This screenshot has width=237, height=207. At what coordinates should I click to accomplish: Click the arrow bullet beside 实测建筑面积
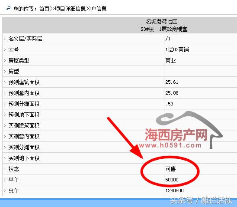[x=5, y=125]
